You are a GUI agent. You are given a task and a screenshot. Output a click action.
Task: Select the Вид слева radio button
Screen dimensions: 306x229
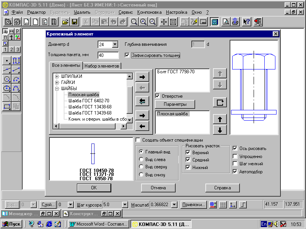(x=141, y=159)
